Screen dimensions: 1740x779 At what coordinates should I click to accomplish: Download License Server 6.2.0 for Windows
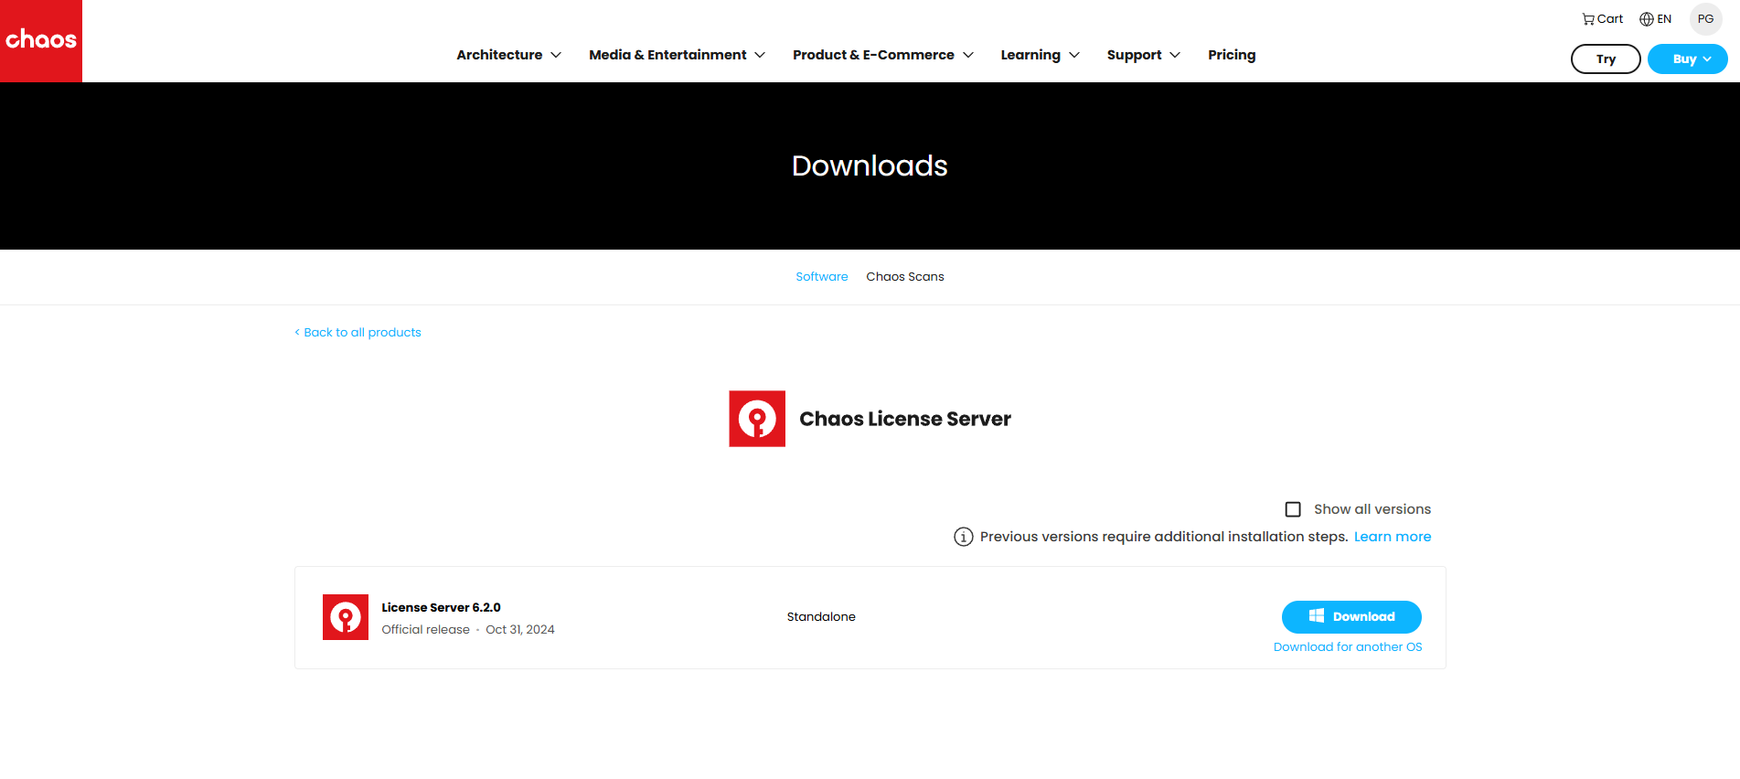tap(1351, 617)
